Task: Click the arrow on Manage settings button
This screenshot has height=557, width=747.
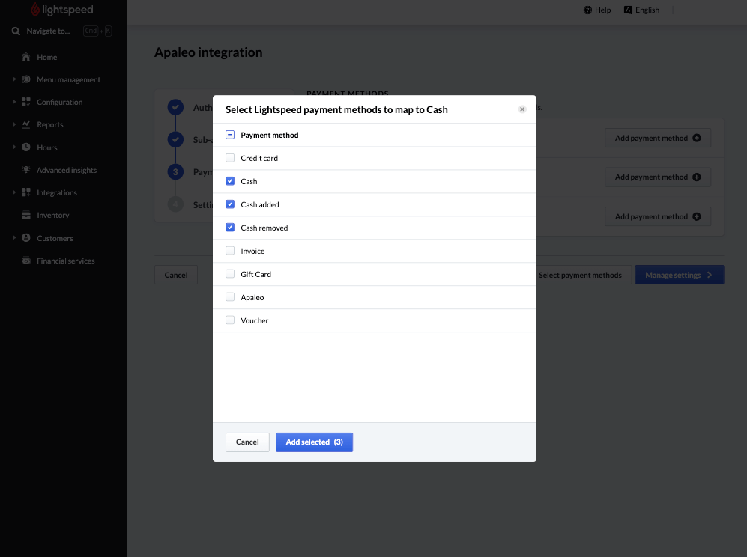Action: coord(710,275)
